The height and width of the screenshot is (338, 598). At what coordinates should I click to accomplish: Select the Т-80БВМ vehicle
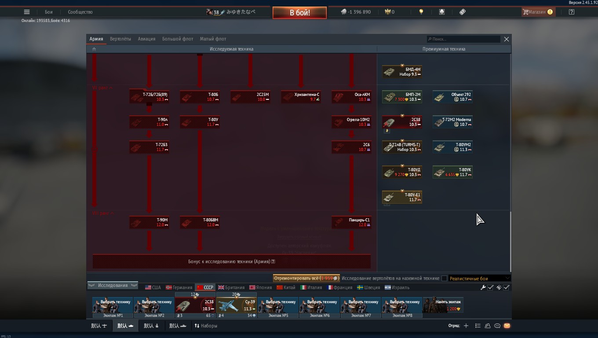point(200,222)
